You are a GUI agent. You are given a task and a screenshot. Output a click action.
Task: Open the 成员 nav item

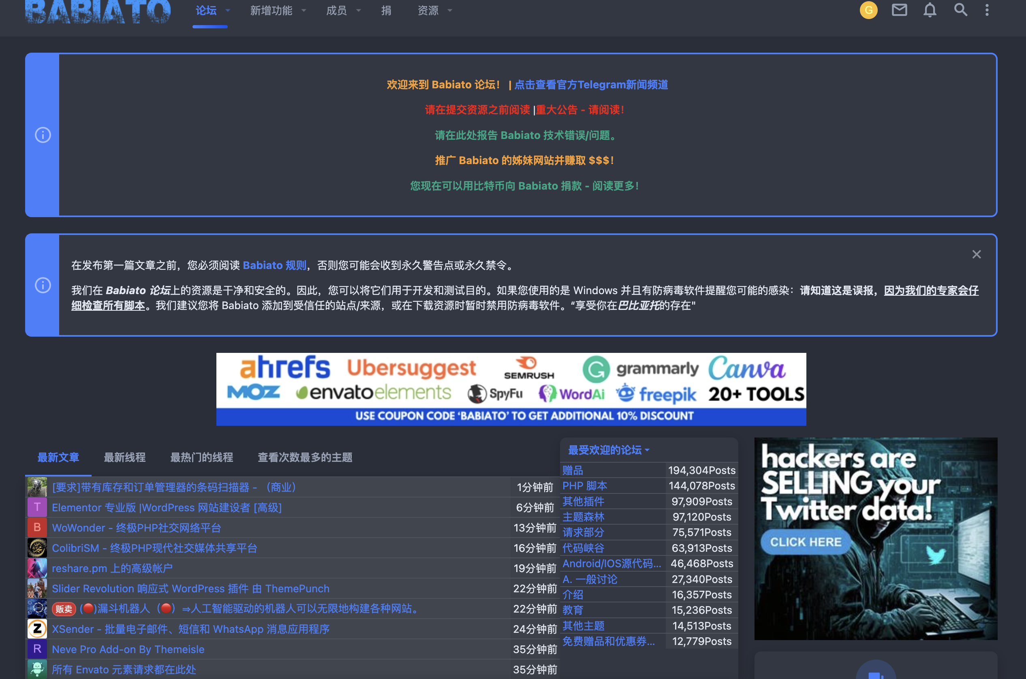click(x=336, y=11)
